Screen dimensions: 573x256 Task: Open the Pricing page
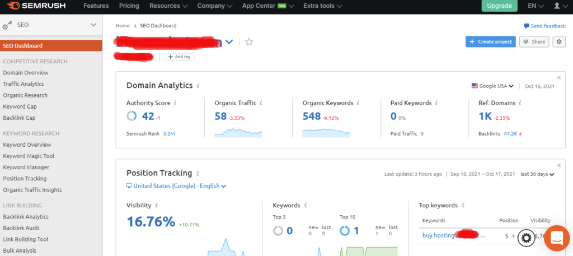point(129,6)
